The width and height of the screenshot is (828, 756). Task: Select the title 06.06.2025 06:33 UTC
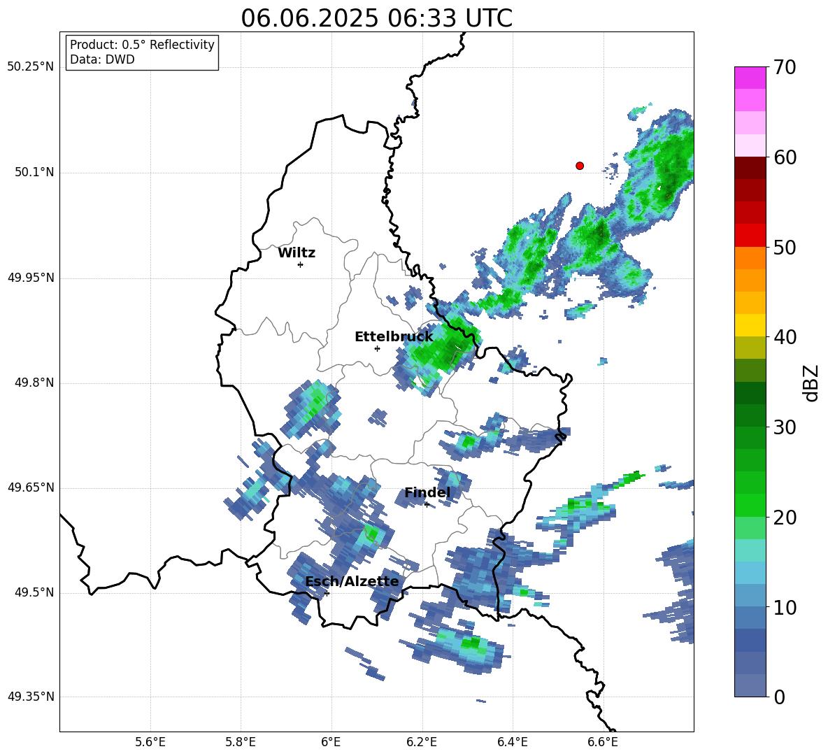pyautogui.click(x=376, y=18)
